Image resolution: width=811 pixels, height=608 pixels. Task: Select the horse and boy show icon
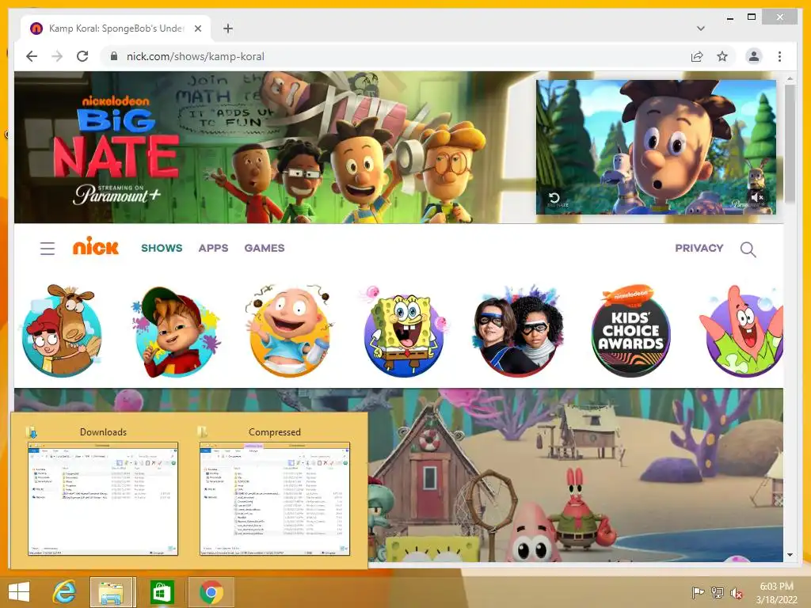pyautogui.click(x=62, y=330)
